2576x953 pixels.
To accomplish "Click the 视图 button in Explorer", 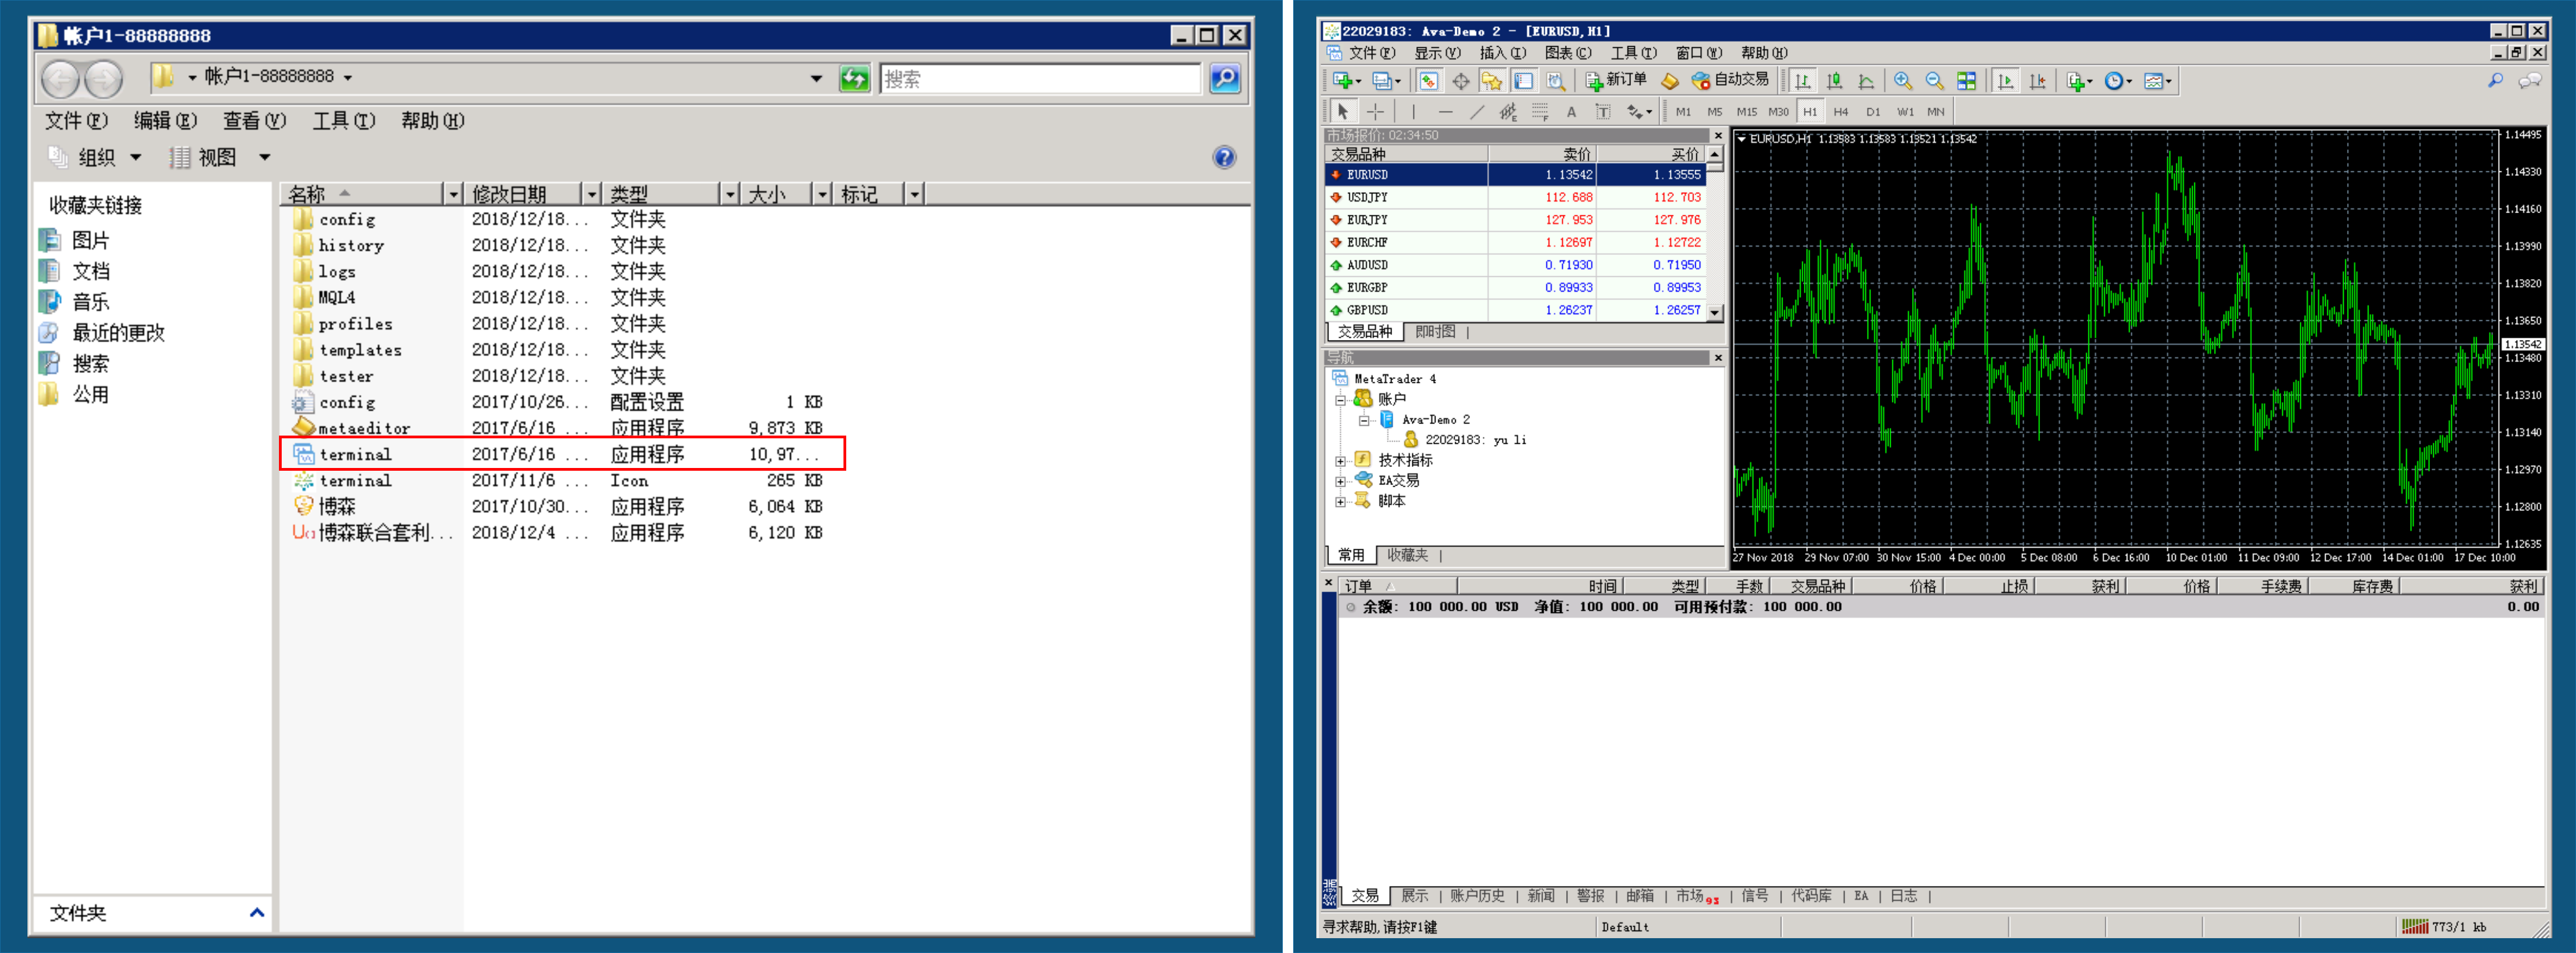I will pos(218,157).
